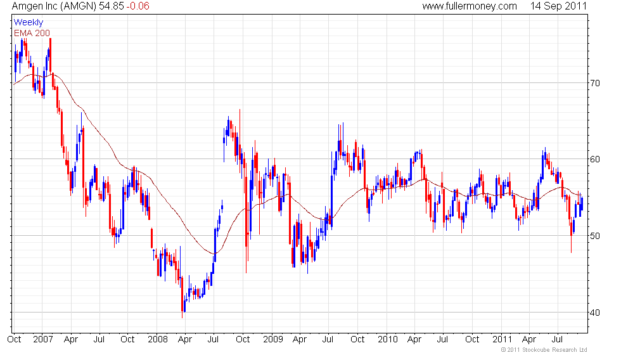Image resolution: width=621 pixels, height=355 pixels.
Task: Click the "Amgen Inc (AMGN)" chart title
Action: 54,6
